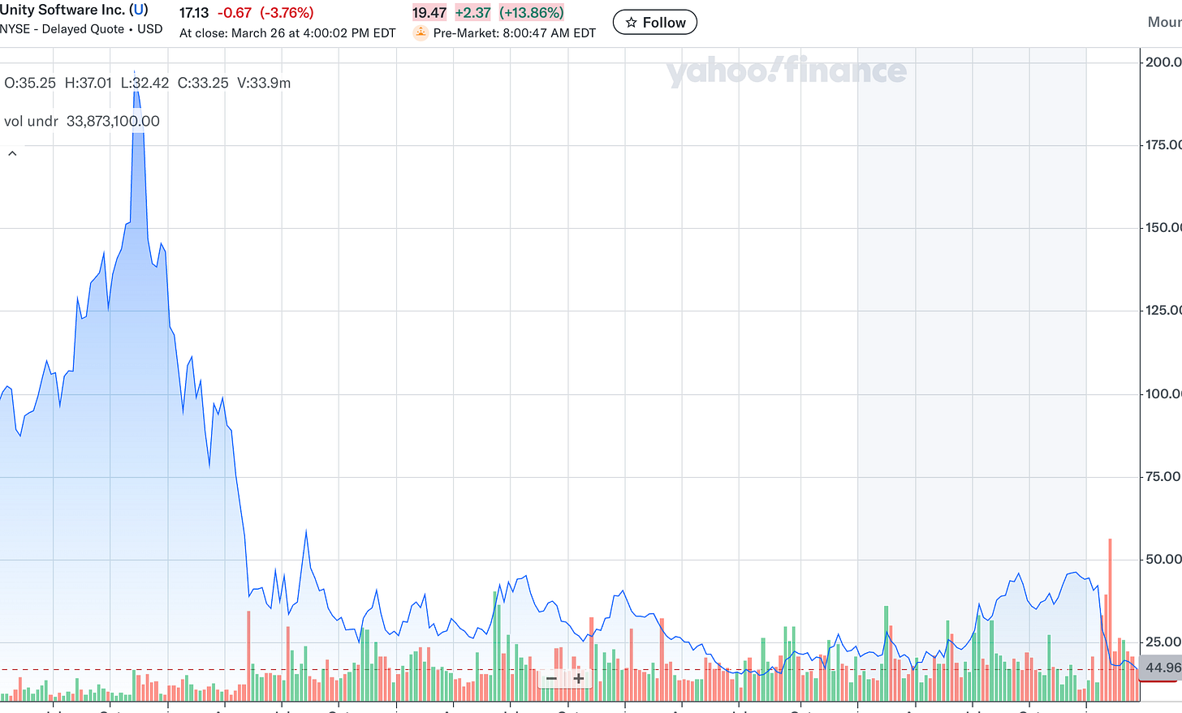Viewport: 1182px width, 713px height.
Task: Click the 125.00 y-axis label
Action: click(1163, 310)
